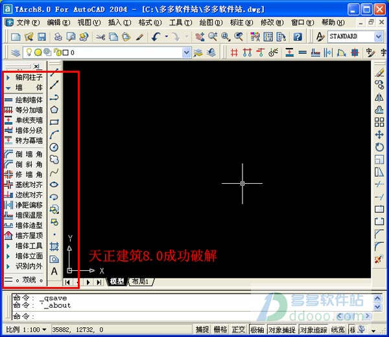This screenshot has width=389, height=337.
Task: Select the Spline curve tool
Action: [x=54, y=172]
